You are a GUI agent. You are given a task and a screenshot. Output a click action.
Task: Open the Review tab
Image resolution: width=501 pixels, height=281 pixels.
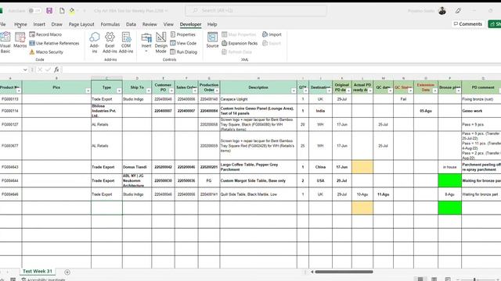150,24
